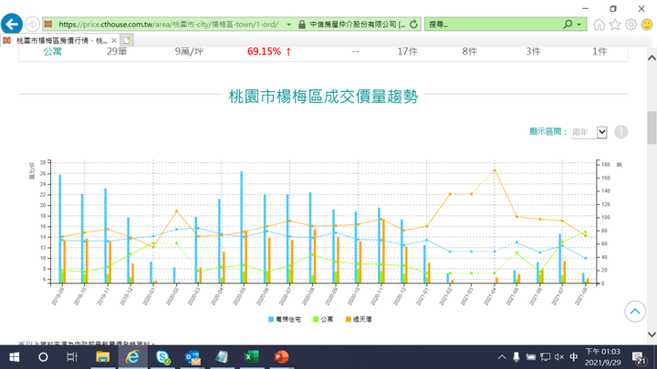
Task: Open Excel from the taskbar
Action: point(252,357)
